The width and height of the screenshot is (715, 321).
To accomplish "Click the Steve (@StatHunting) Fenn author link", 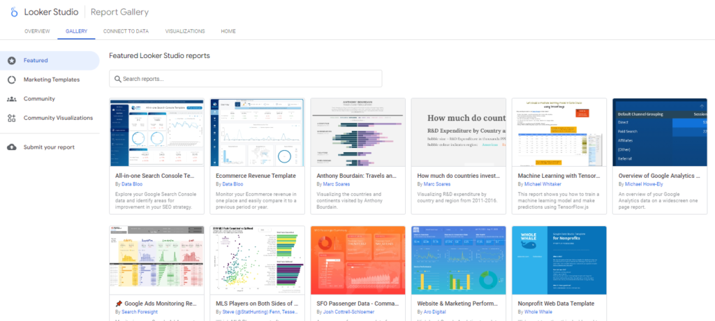I will coord(261,313).
